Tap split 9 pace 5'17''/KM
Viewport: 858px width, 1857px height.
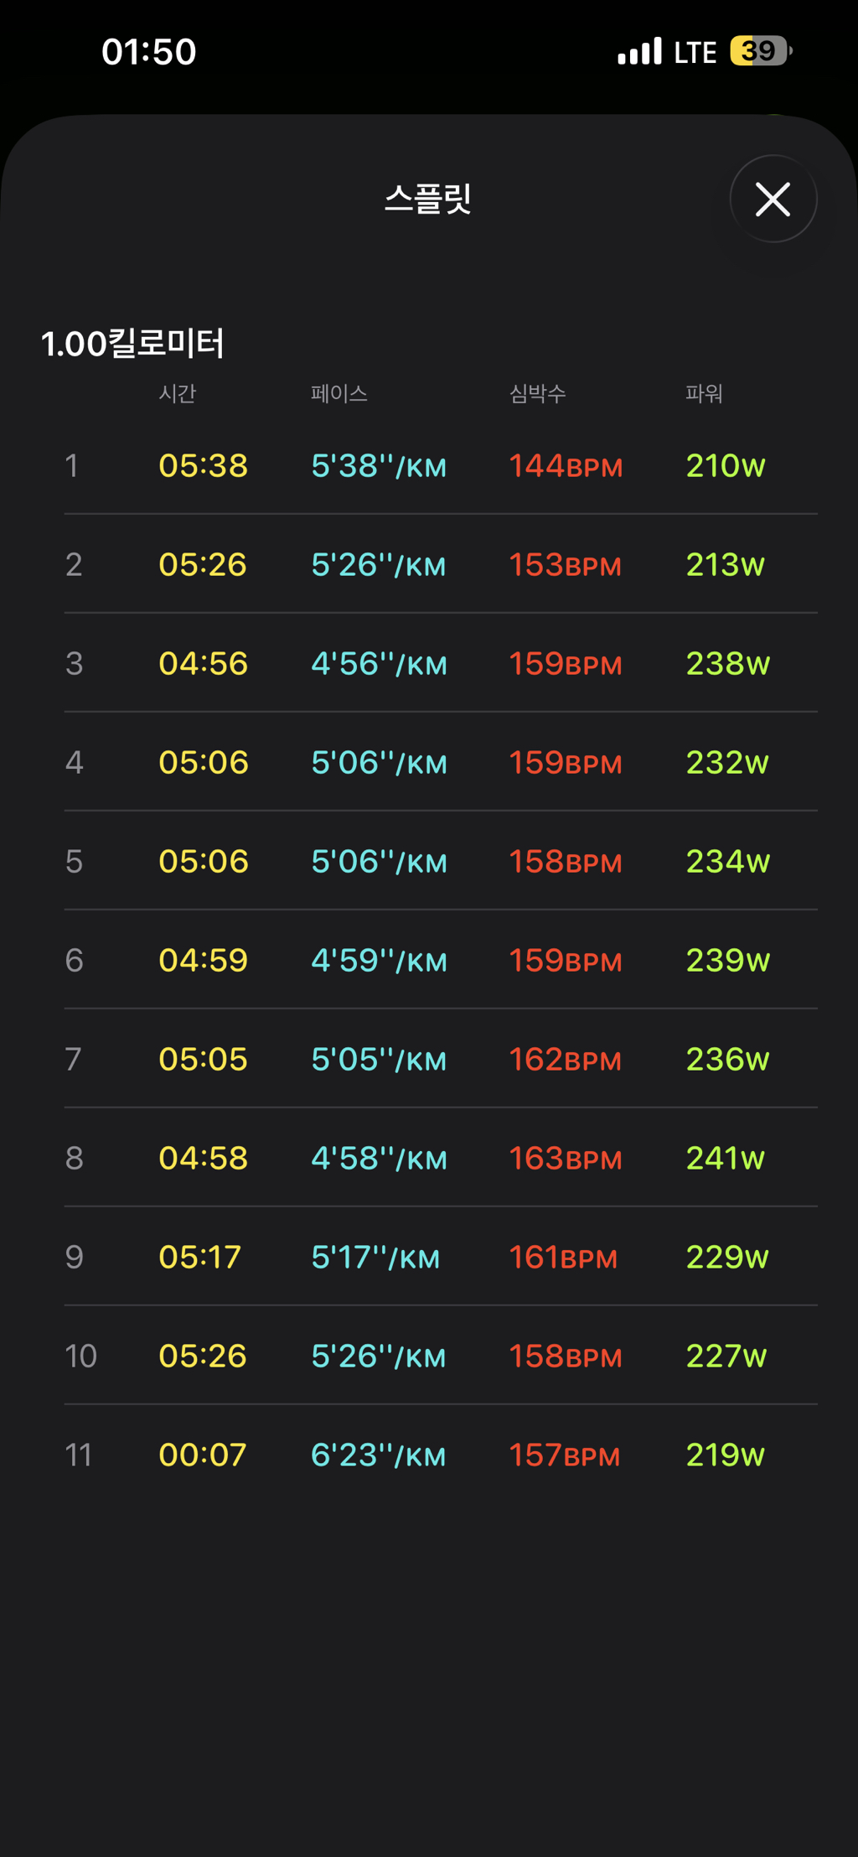[x=375, y=1258]
